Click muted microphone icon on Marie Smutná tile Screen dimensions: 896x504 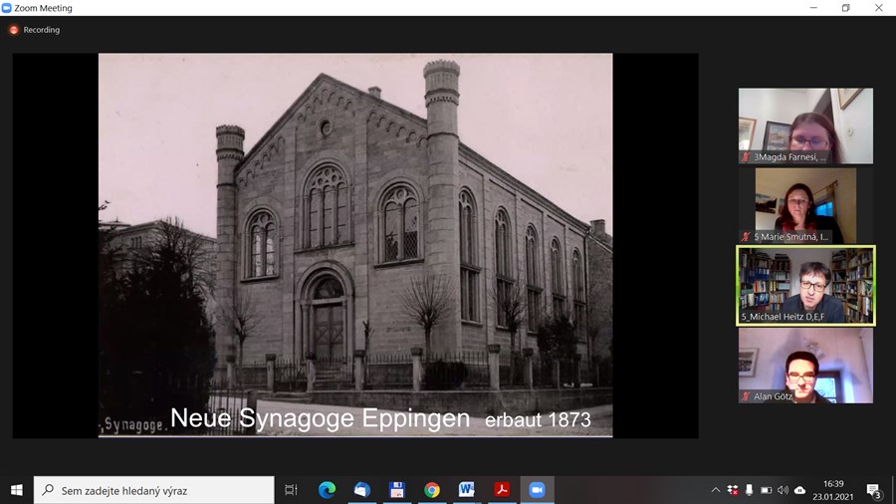(x=746, y=237)
